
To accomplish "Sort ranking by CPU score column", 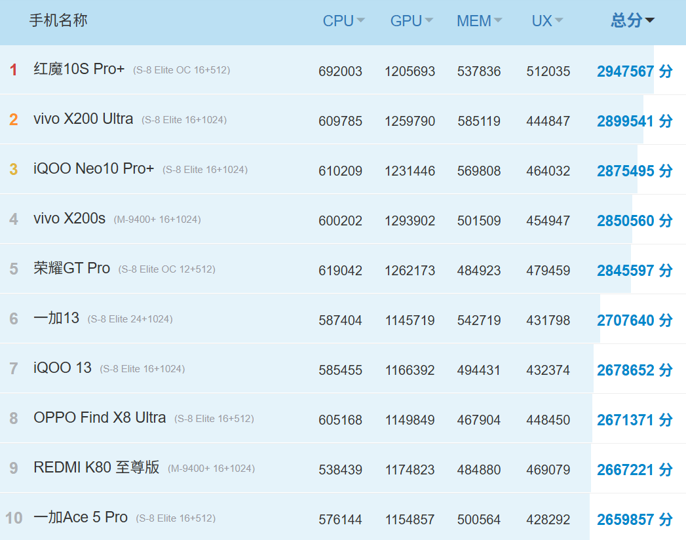I will (x=343, y=20).
